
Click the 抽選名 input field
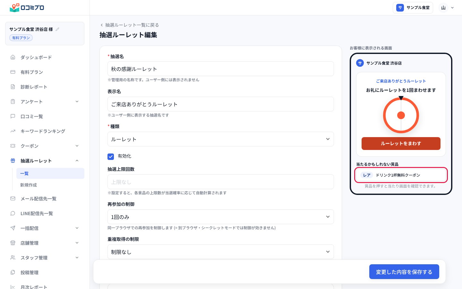click(x=221, y=69)
